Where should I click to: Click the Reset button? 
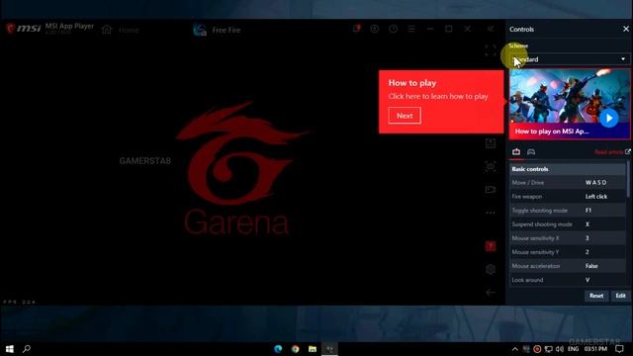coord(596,296)
